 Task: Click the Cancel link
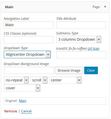pyautogui.click(x=26, y=111)
